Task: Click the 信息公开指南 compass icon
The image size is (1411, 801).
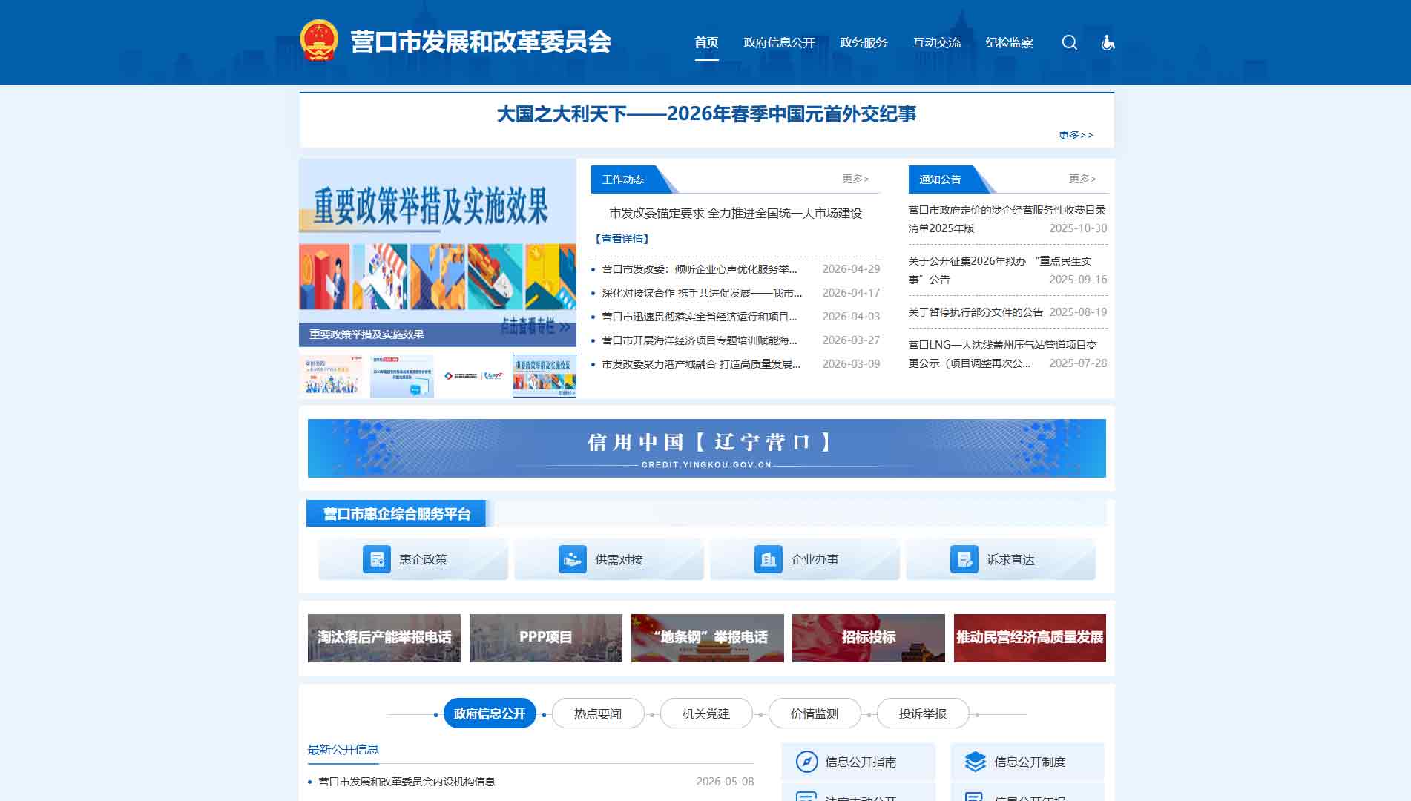Action: click(x=806, y=762)
